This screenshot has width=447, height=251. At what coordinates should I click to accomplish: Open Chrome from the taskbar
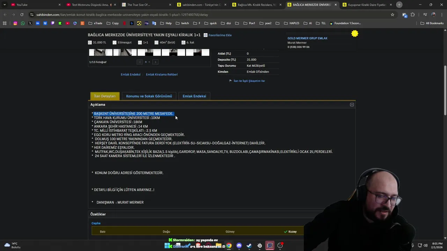pos(229,245)
